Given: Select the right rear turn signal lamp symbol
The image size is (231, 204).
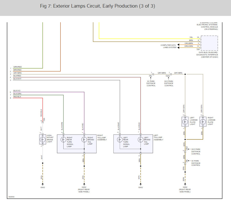Looking at the screenshot, I should click(63, 140).
